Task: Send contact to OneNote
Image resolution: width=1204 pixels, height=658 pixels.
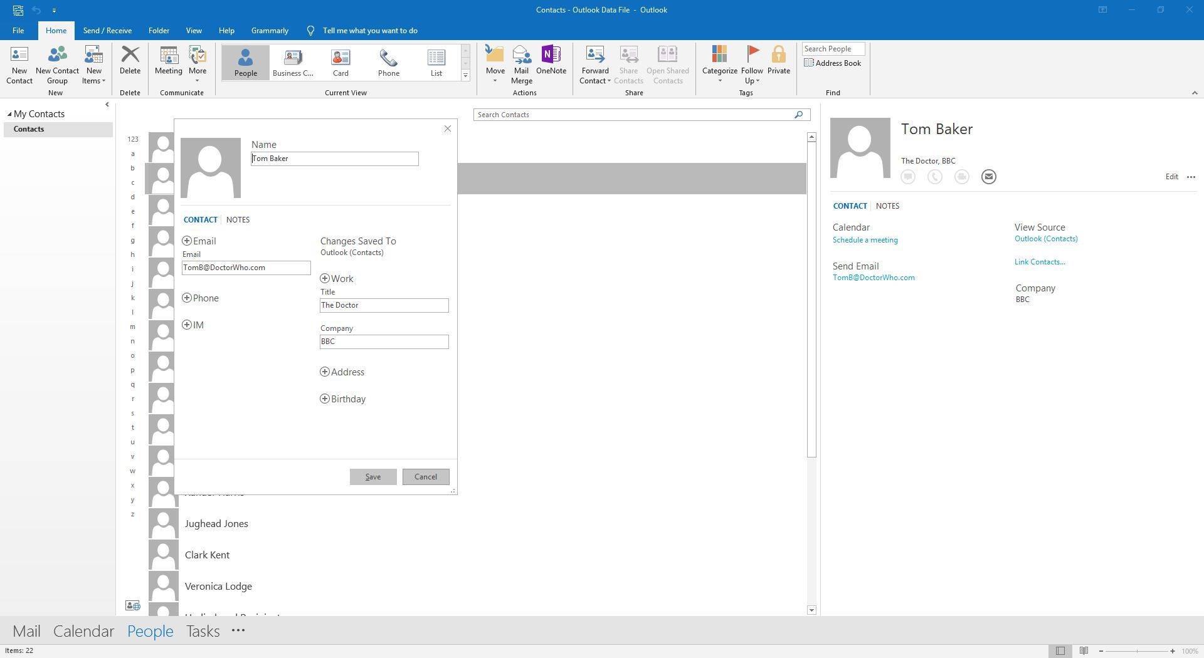Action: (551, 61)
